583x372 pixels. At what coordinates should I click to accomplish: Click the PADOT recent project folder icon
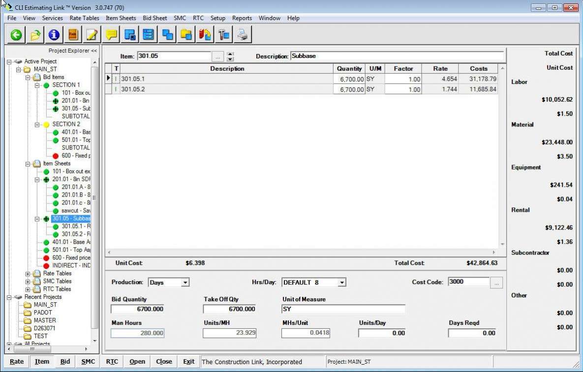pos(28,313)
